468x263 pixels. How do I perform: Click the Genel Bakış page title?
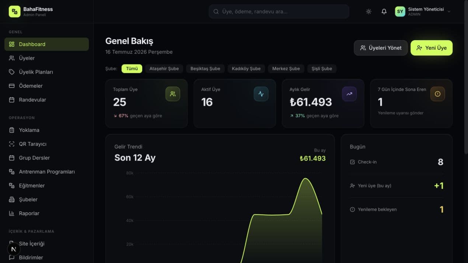[129, 41]
